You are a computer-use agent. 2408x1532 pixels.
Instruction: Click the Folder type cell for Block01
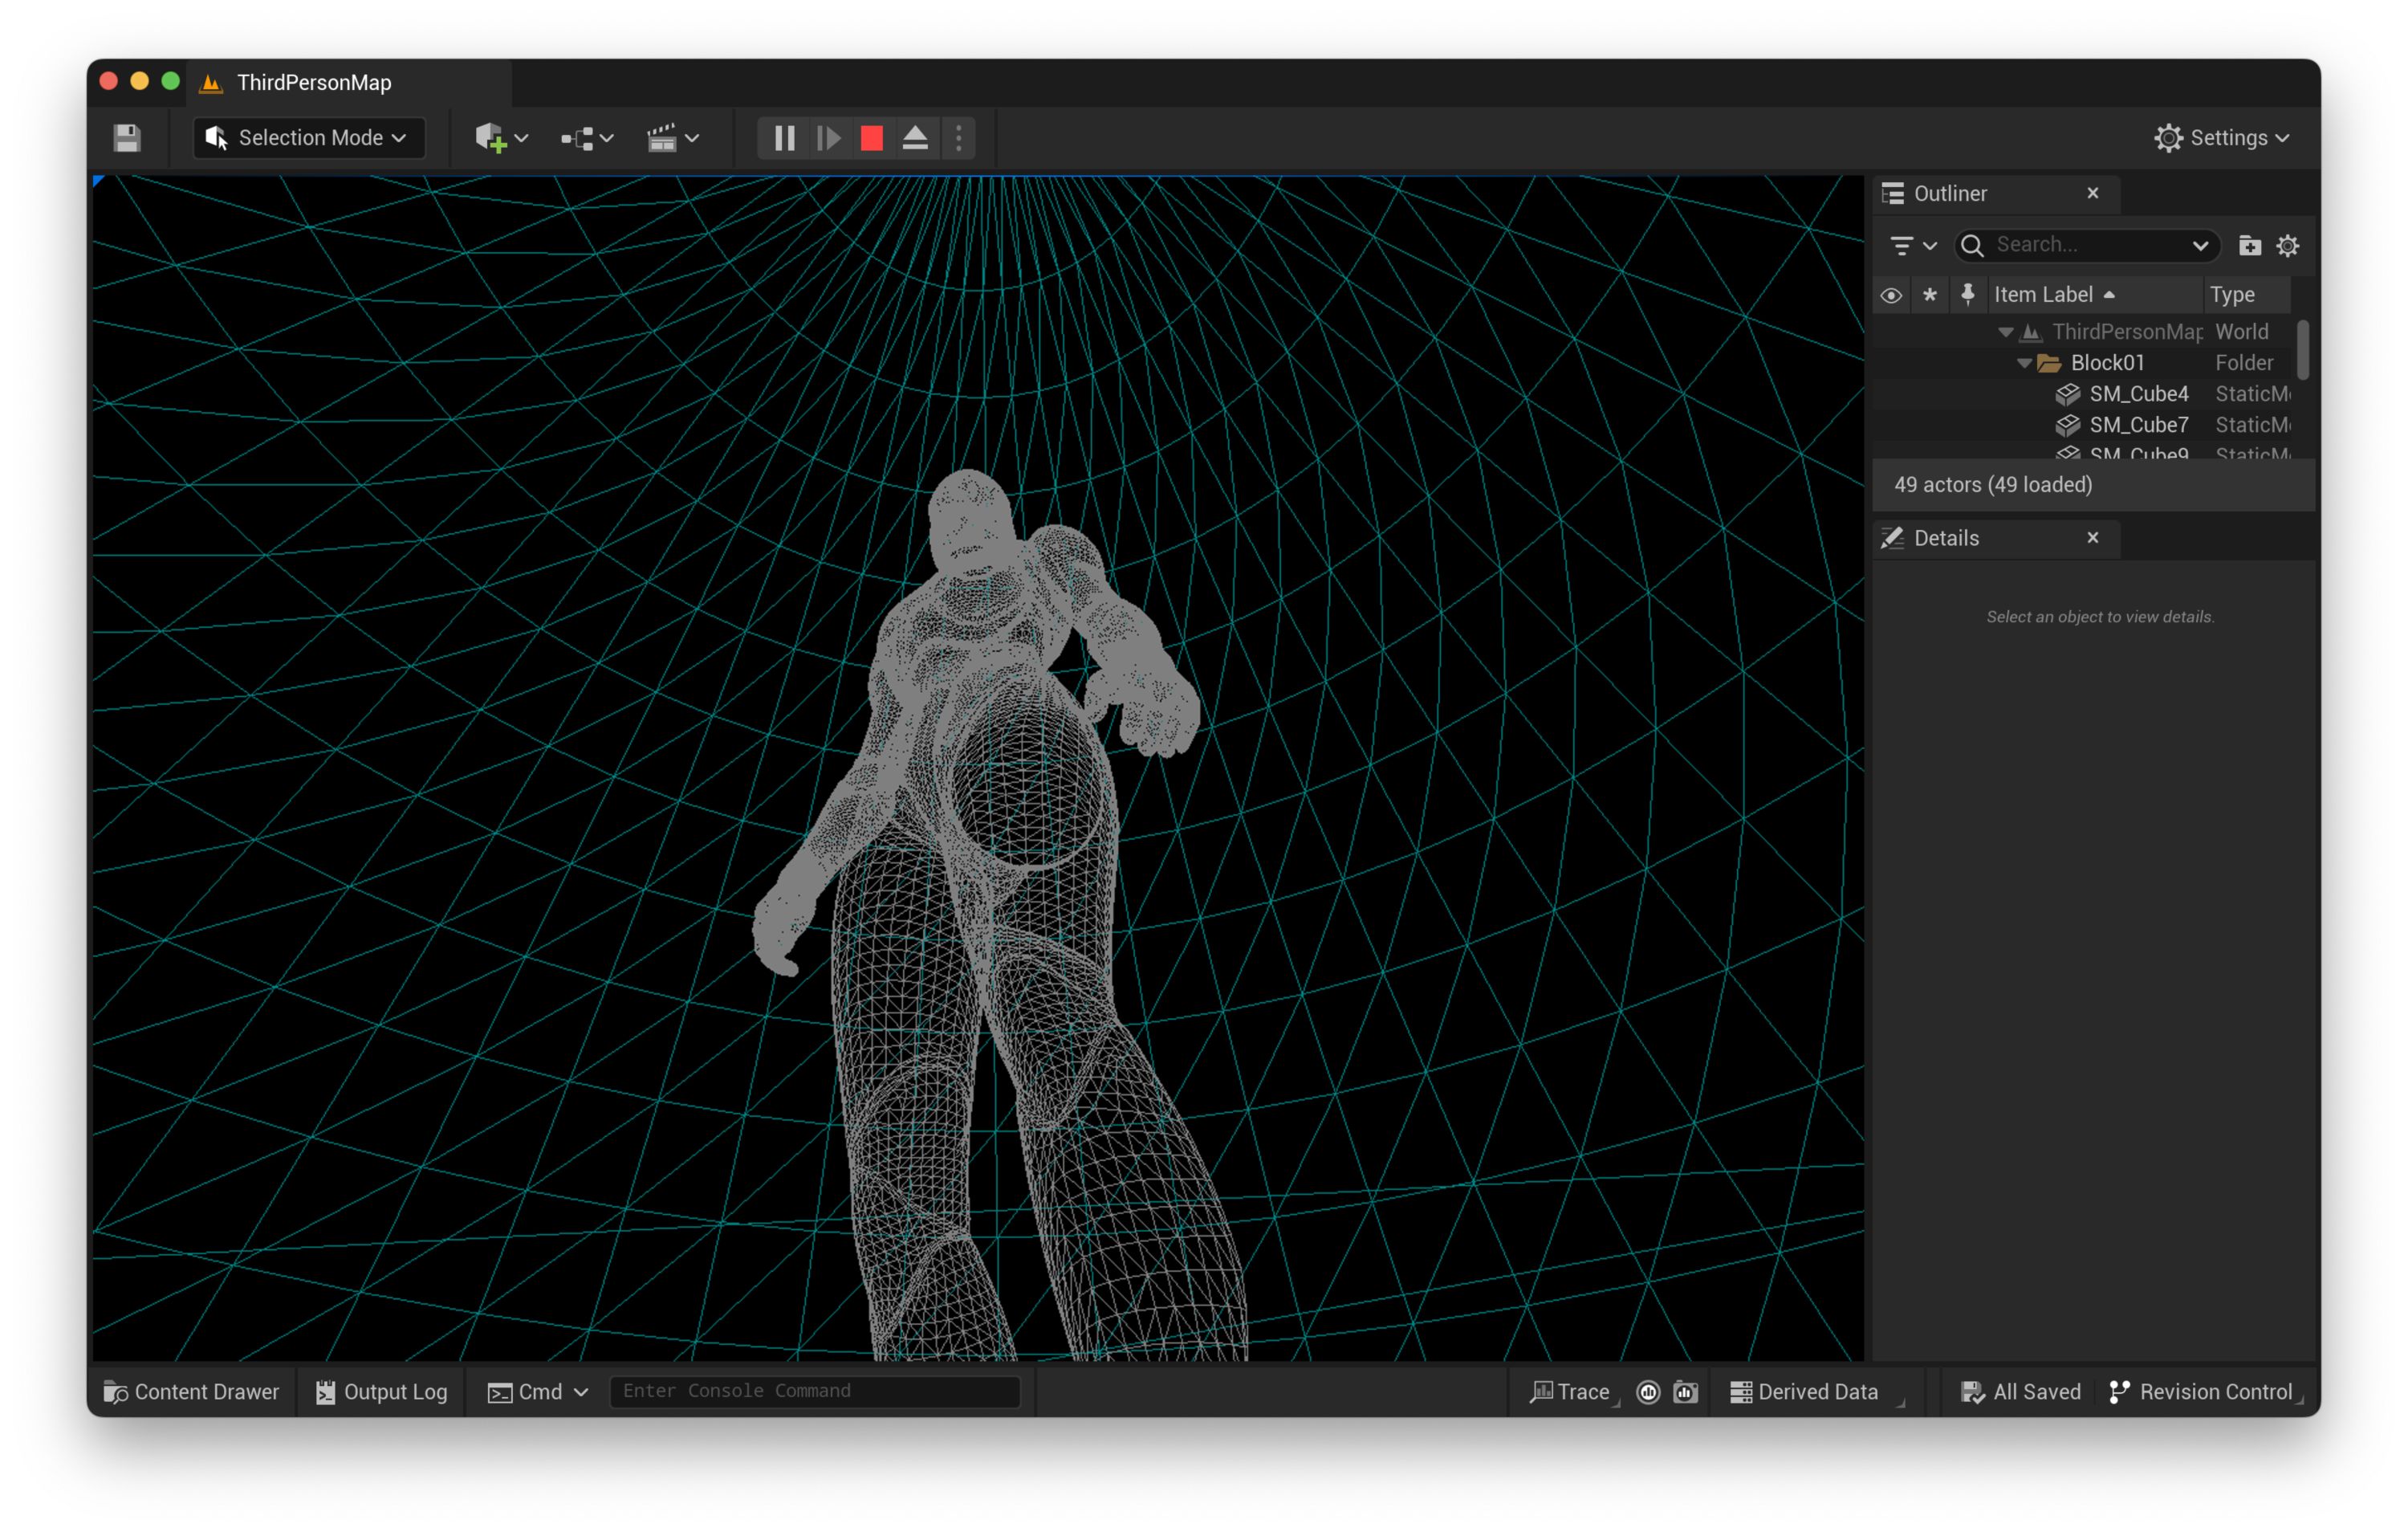click(x=2244, y=363)
